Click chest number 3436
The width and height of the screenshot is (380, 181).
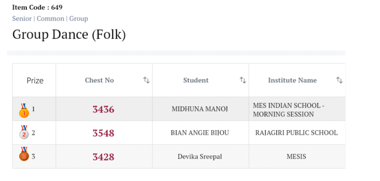[x=104, y=109]
